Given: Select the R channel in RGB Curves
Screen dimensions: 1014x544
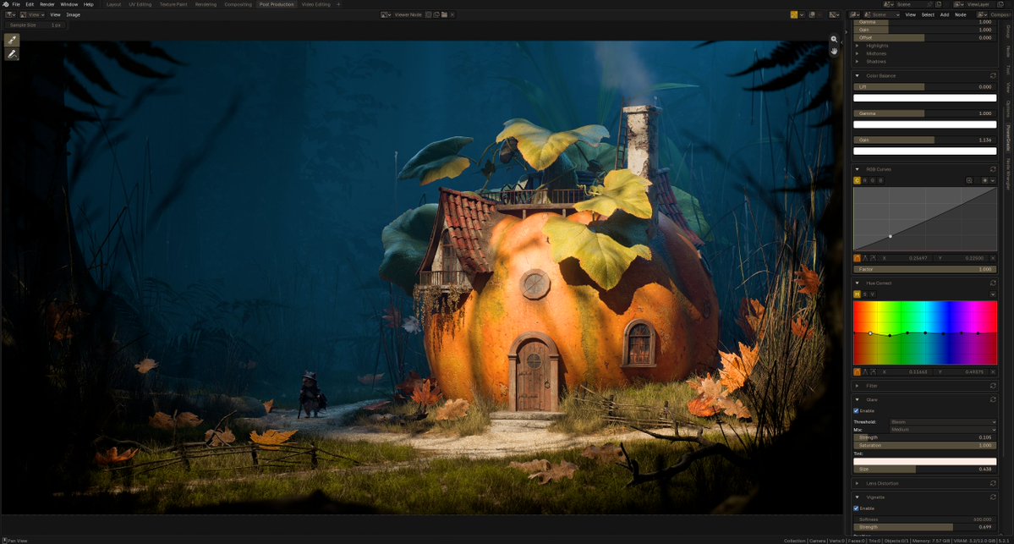Looking at the screenshot, I should tap(865, 180).
